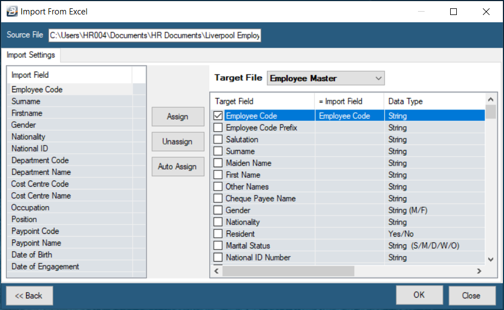Click into the Source File path field

[x=155, y=36]
